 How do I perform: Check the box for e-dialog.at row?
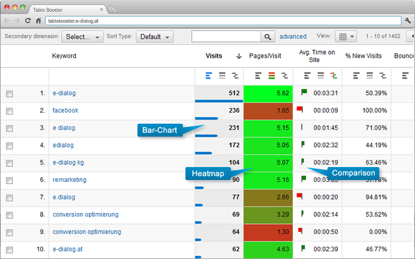(10, 250)
